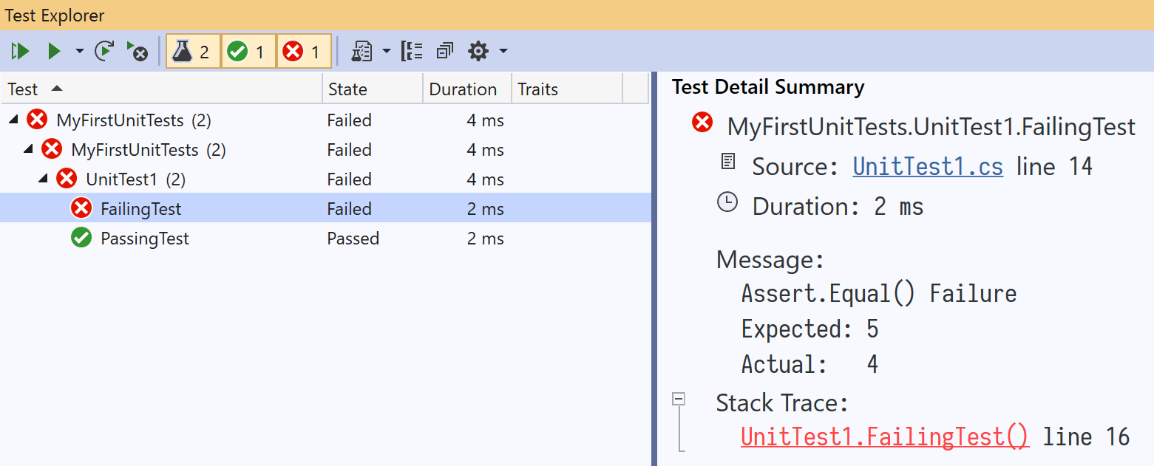Sort by the Traits column header
The image size is (1154, 466).
pos(567,89)
